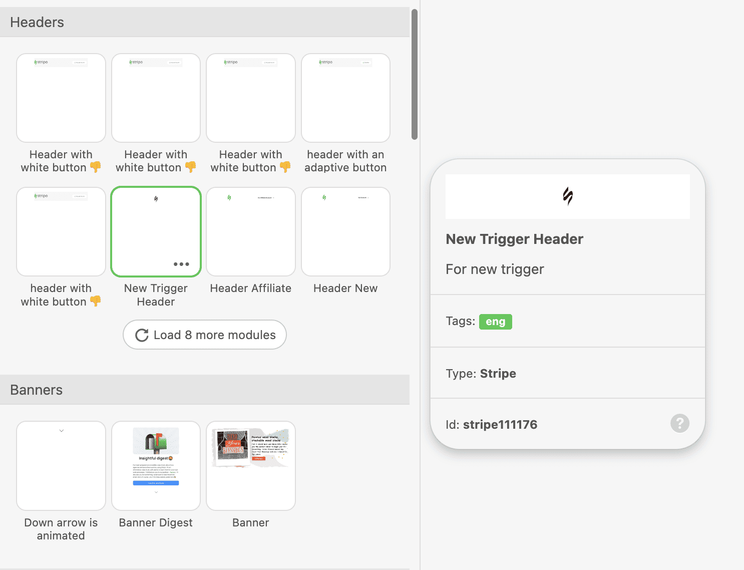This screenshot has height=570, width=744.
Task: Click the refresh icon in Load more button
Action: [142, 335]
